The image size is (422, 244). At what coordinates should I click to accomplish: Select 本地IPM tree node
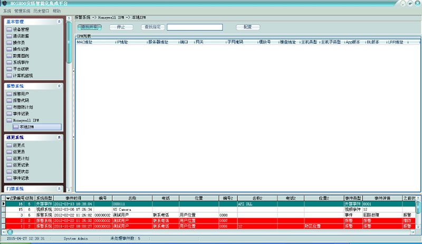26,127
